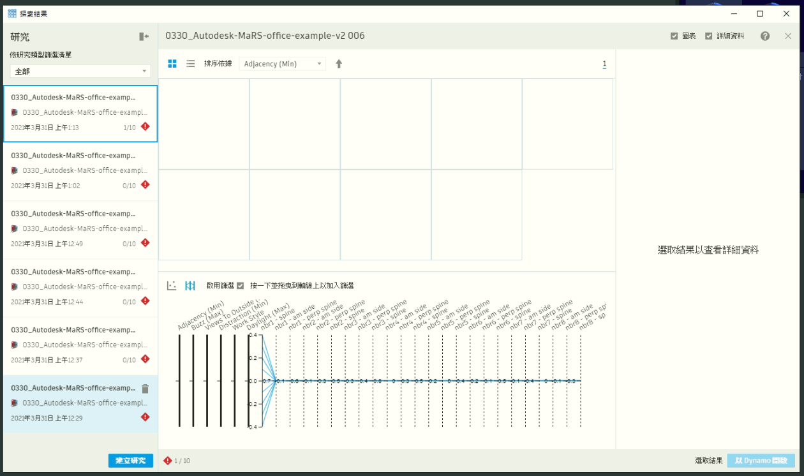This screenshot has height=476, width=804.
Task: Select the parallel coordinates chart icon
Action: [x=190, y=286]
